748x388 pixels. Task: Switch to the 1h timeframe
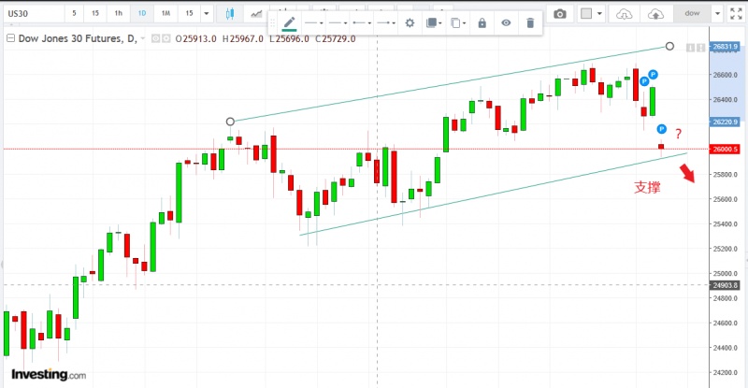point(117,14)
